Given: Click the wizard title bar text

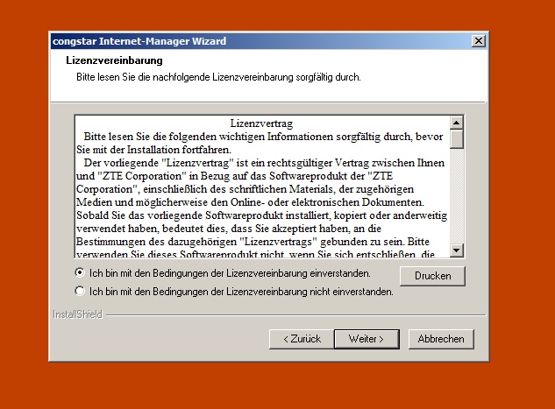Looking at the screenshot, I should [x=139, y=41].
